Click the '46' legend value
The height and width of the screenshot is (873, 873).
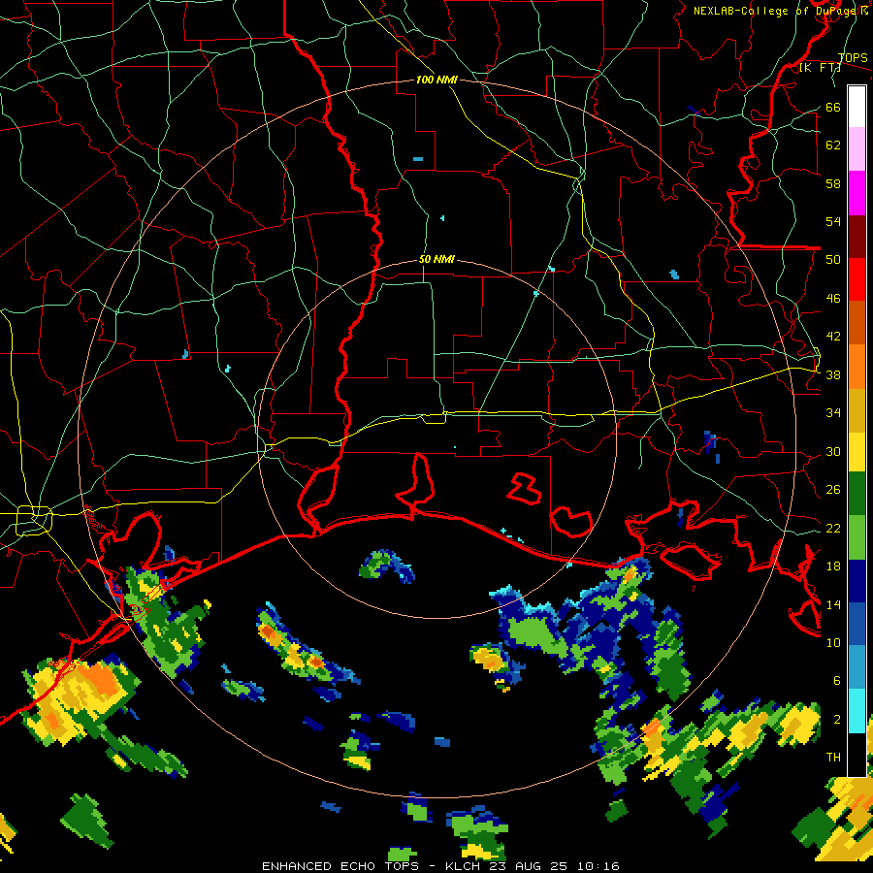833,299
